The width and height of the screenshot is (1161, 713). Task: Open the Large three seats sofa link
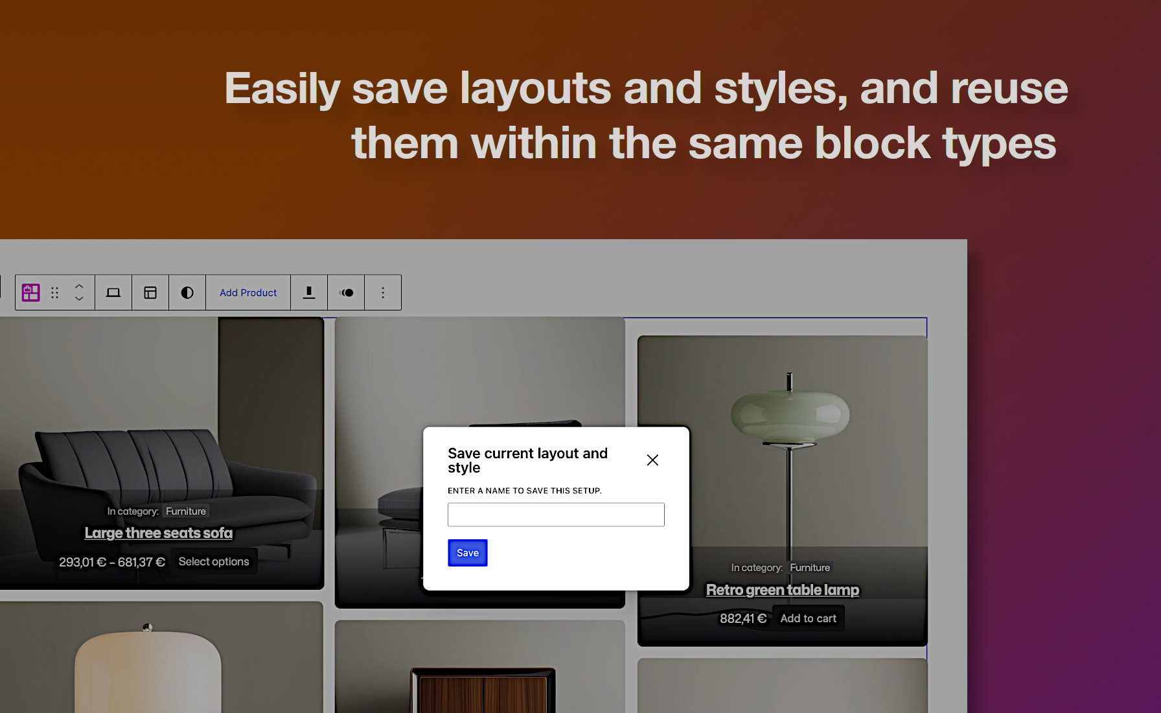tap(158, 532)
